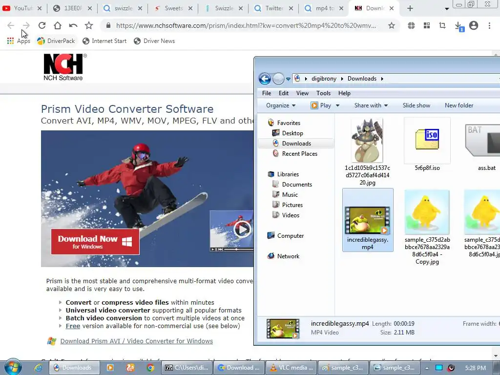
Task: Click the Free version link
Action: [73, 326]
